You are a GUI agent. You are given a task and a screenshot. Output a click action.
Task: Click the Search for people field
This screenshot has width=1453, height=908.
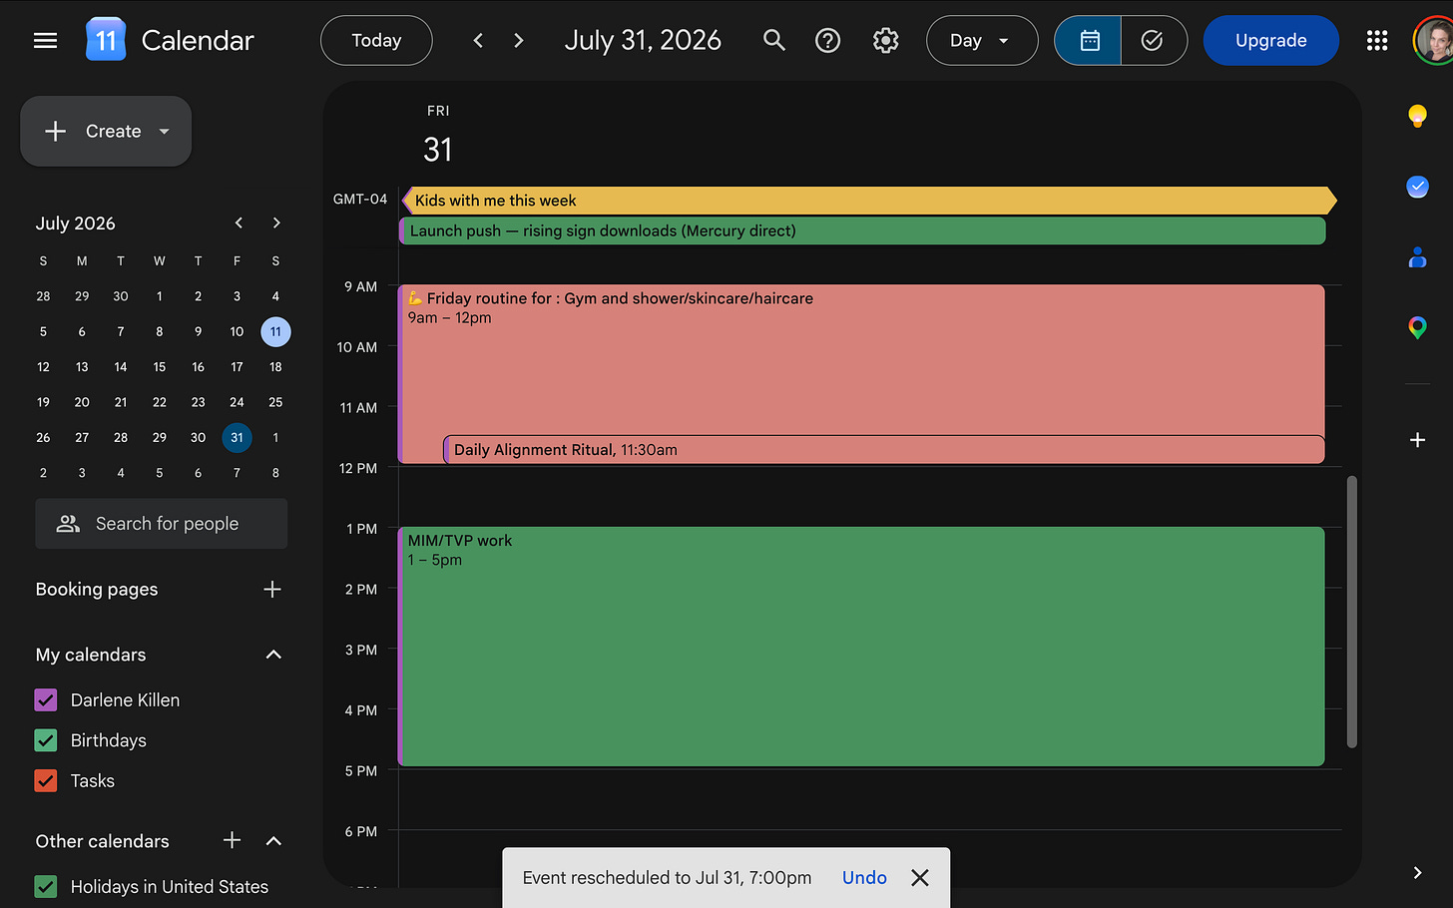pyautogui.click(x=162, y=524)
